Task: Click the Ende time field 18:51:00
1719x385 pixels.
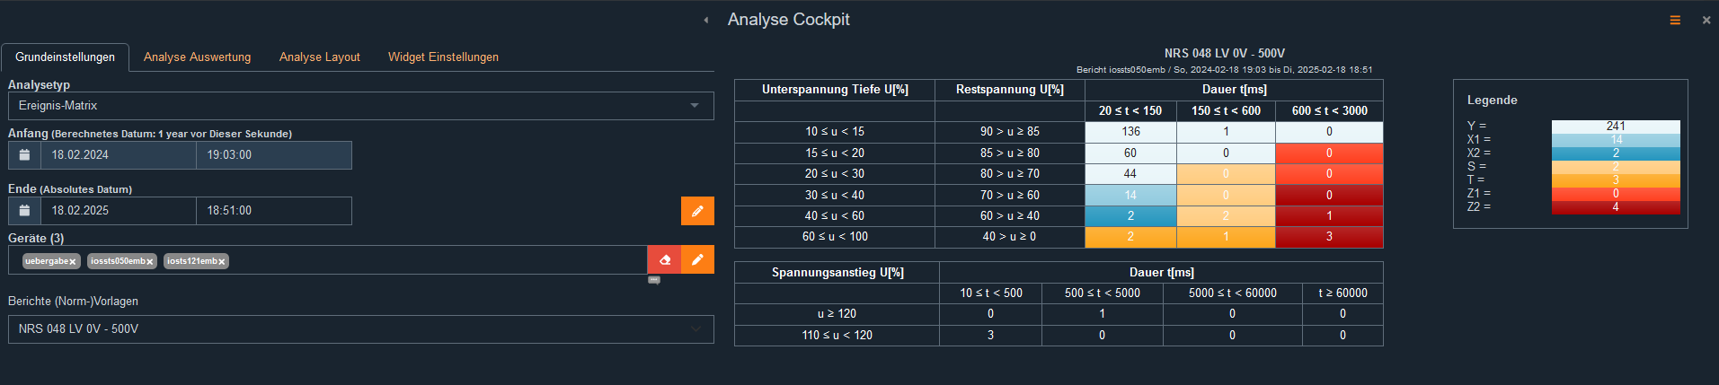Action: pyautogui.click(x=273, y=211)
